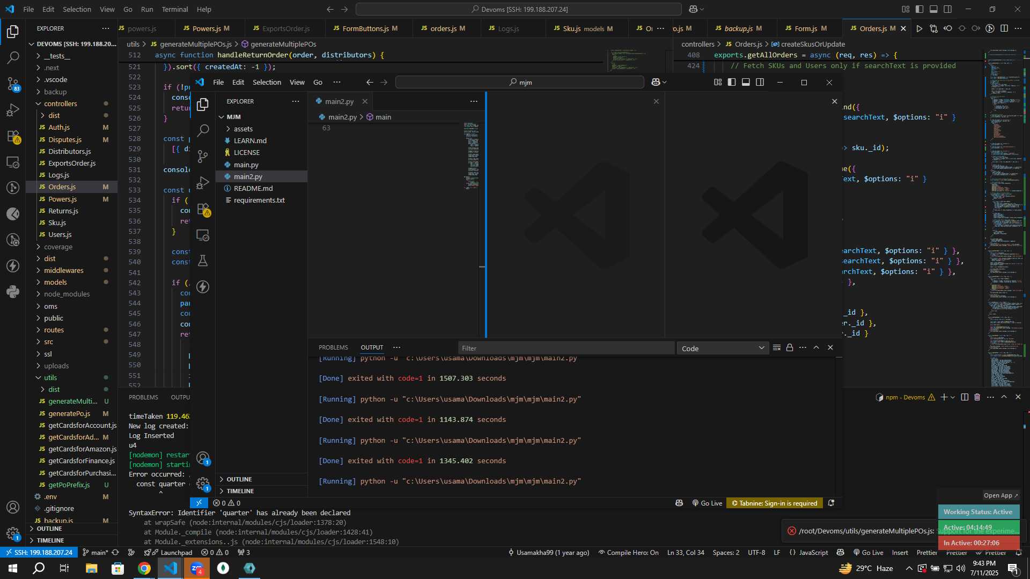1030x579 pixels.
Task: Toggle primary sidebar in mjm title bar
Action: click(732, 82)
